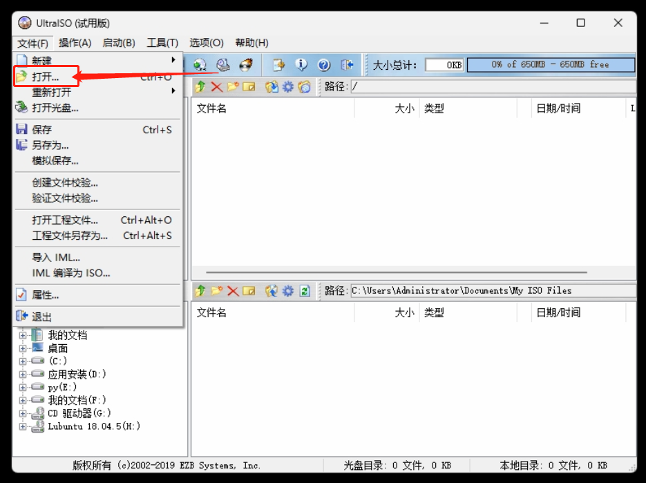Viewport: 646px width, 483px height.
Task: Expand the py(E:) drive node
Action: [x=23, y=388]
